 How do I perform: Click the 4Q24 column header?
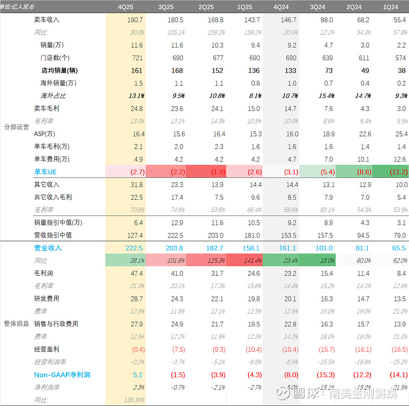(x=281, y=7)
